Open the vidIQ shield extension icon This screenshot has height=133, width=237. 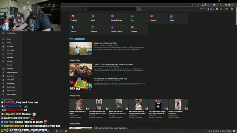click(x=217, y=9)
